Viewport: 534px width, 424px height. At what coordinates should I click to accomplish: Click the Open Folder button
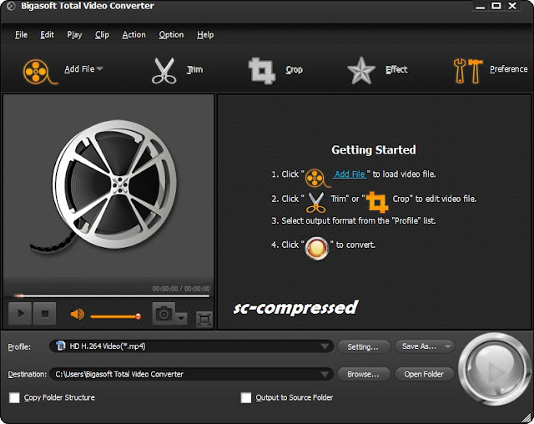pos(424,374)
